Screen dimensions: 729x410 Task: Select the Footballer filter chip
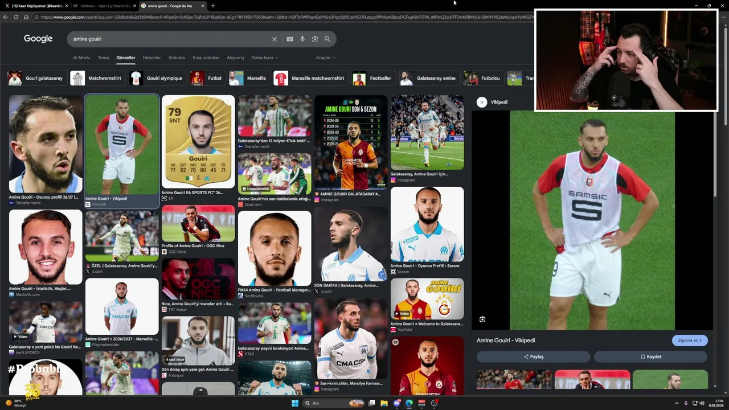pyautogui.click(x=373, y=78)
